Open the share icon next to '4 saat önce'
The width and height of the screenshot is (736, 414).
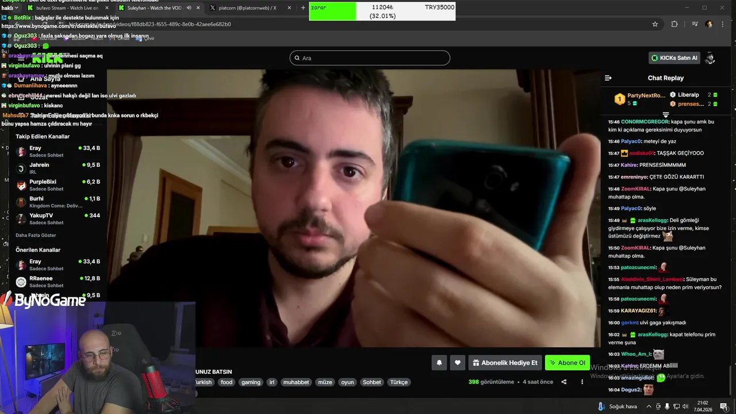pyautogui.click(x=564, y=382)
